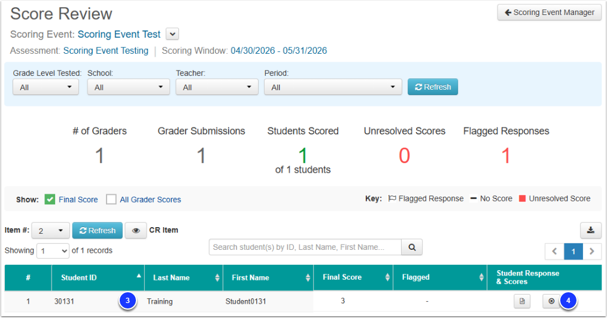Click the Flagged Response flag key icon
This screenshot has width=607, height=318.
click(392, 198)
